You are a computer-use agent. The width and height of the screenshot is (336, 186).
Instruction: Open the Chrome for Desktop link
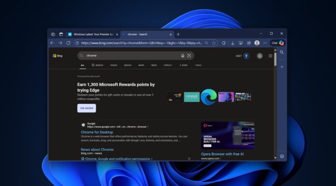[97, 132]
